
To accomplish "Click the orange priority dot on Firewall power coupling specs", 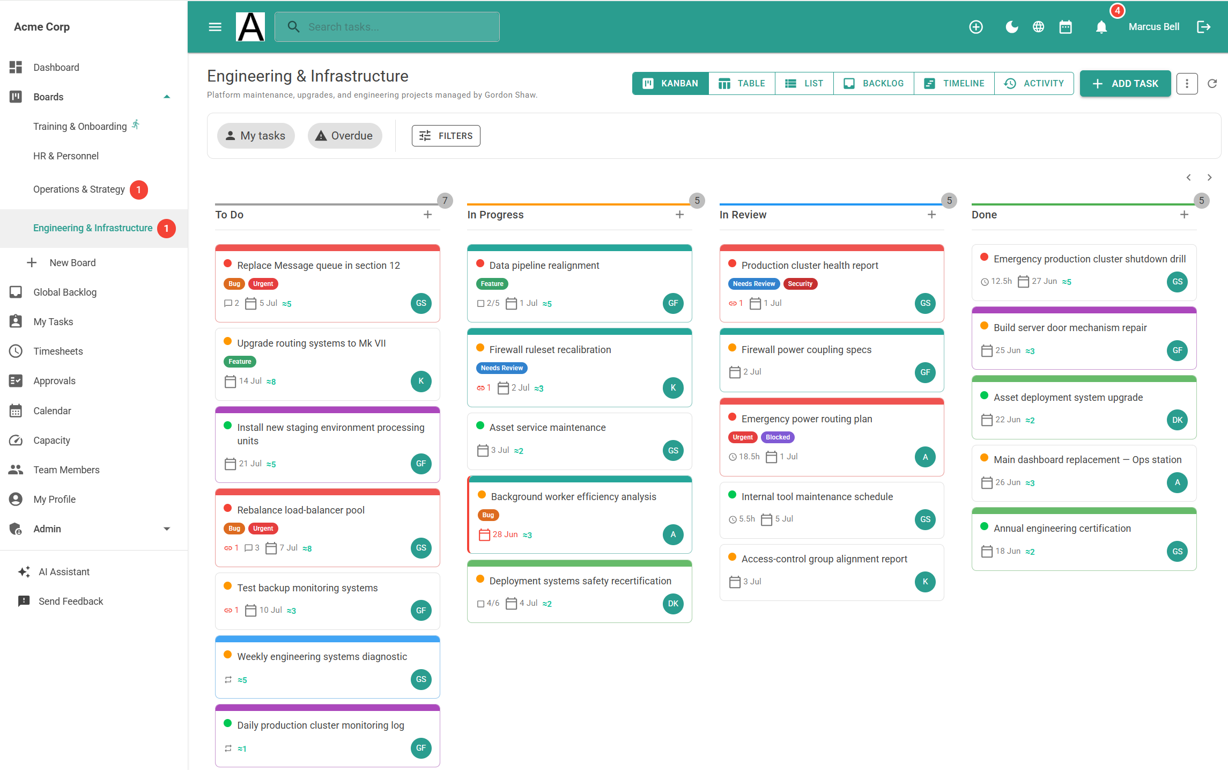I will click(732, 348).
